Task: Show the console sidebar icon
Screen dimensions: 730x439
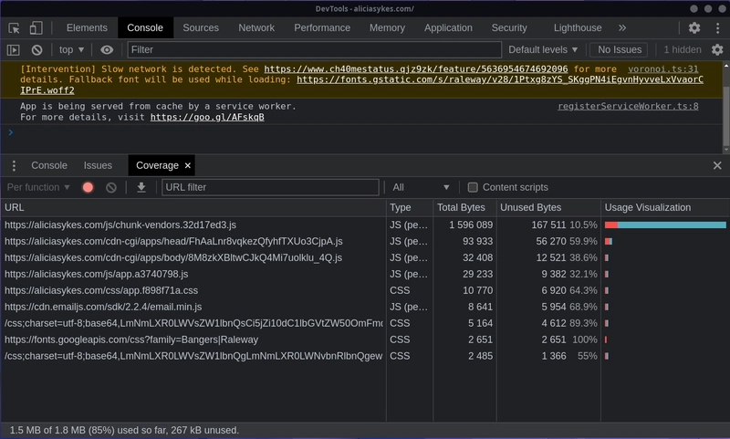Action: 14,50
